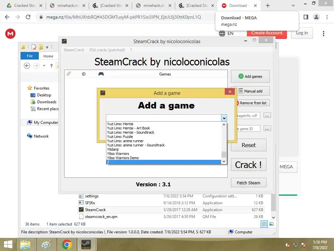Open the File tab in Explorer
Image resolution: width=334 pixels, height=251 pixels.
[30, 56]
